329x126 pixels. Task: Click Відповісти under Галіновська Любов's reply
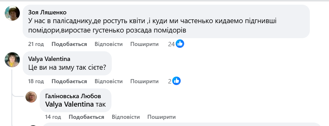coord(126,117)
